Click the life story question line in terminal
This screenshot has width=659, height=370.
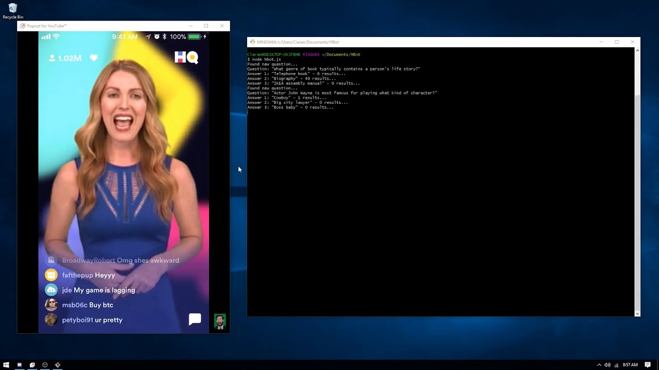334,69
